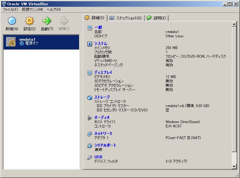Click the ディスプレイ section monitor icon
240x178 pixels.
90,73
